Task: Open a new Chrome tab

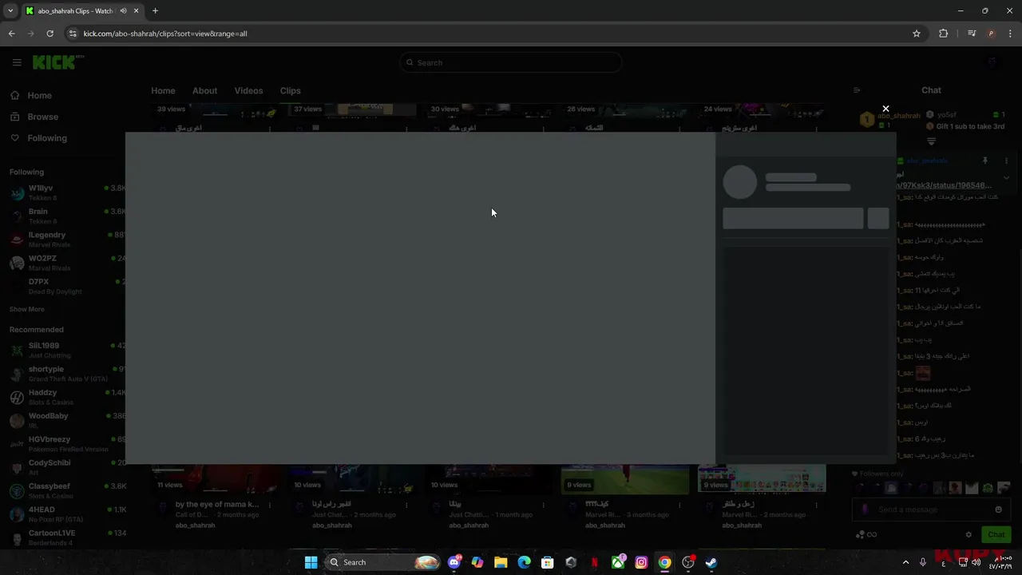Action: [x=155, y=11]
